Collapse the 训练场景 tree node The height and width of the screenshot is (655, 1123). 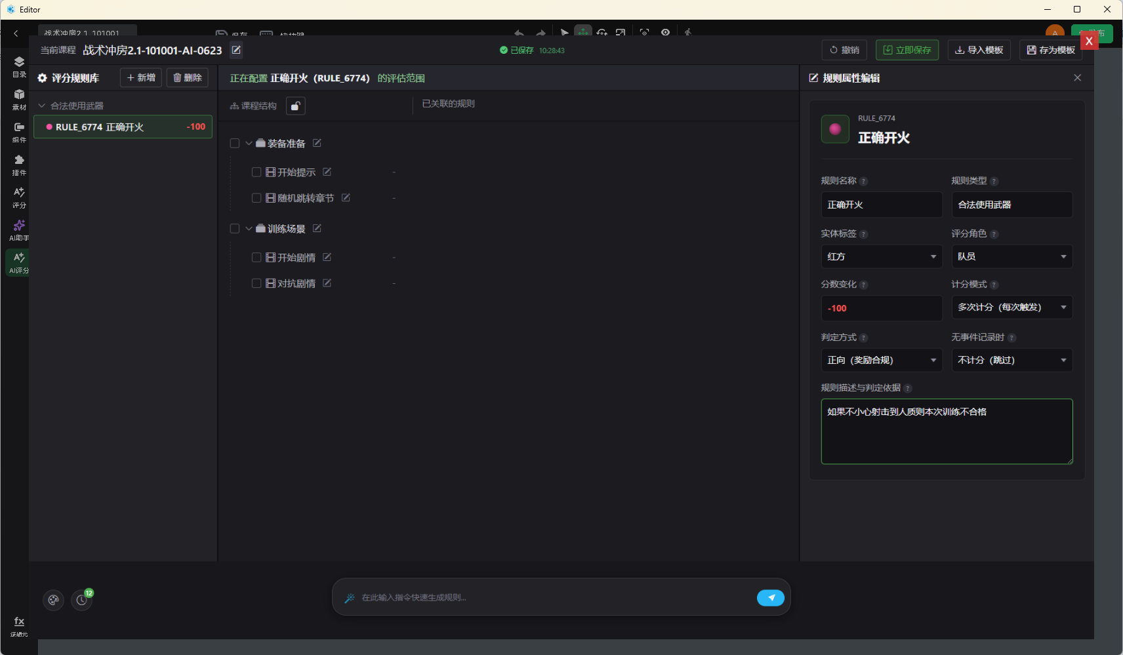(249, 228)
